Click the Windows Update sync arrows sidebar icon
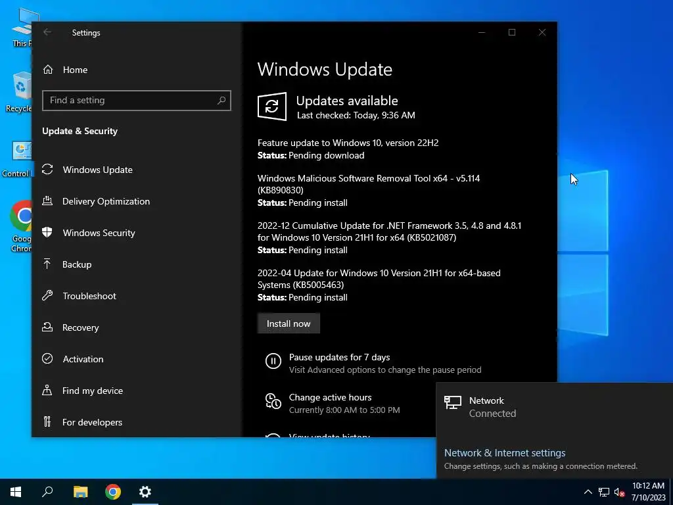 pos(47,169)
